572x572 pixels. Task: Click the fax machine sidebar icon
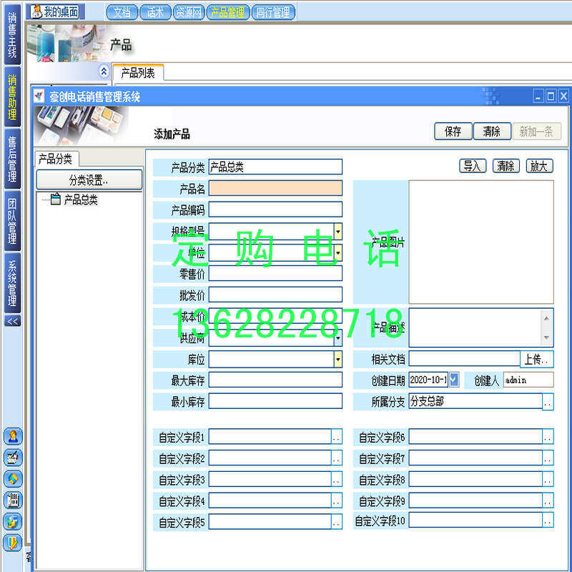pos(13,500)
